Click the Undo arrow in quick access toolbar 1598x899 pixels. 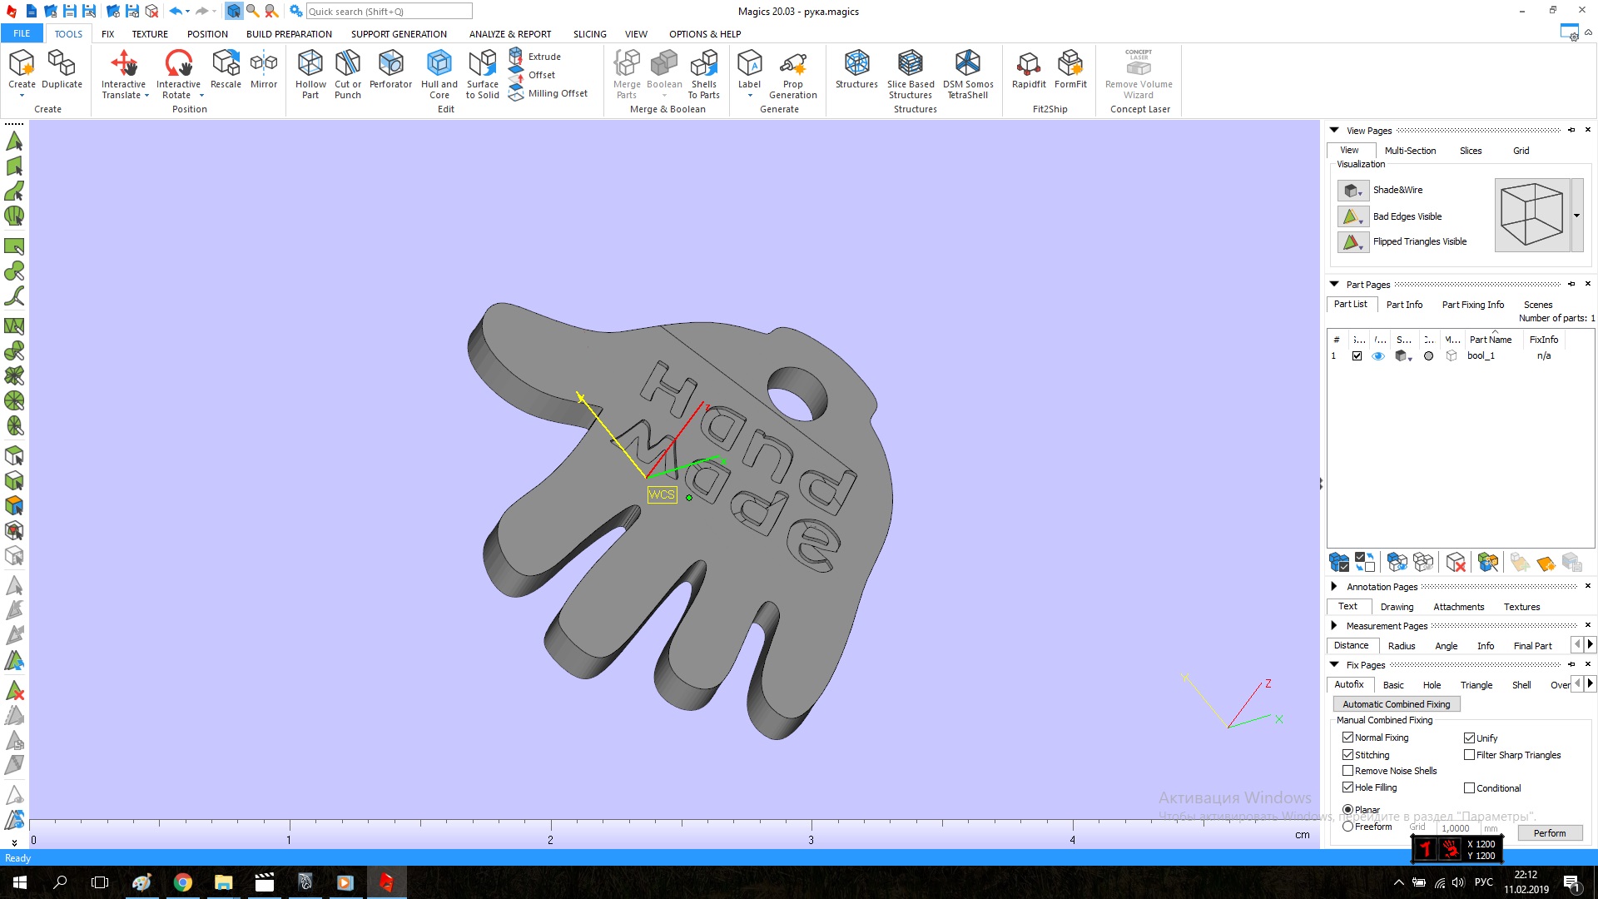[x=175, y=11]
